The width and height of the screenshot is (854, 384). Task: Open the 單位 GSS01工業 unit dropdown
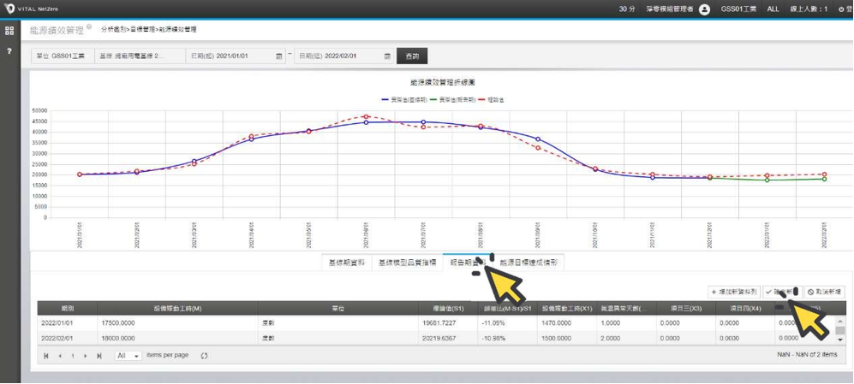coord(62,56)
